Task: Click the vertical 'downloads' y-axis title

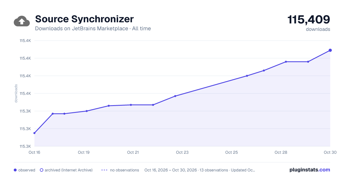Action: pyautogui.click(x=16, y=93)
